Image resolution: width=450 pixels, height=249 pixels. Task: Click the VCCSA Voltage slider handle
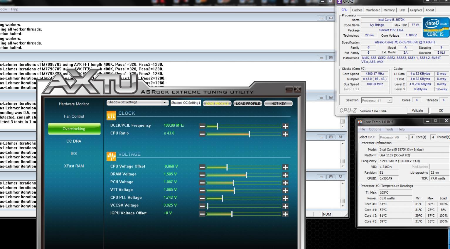click(x=208, y=206)
